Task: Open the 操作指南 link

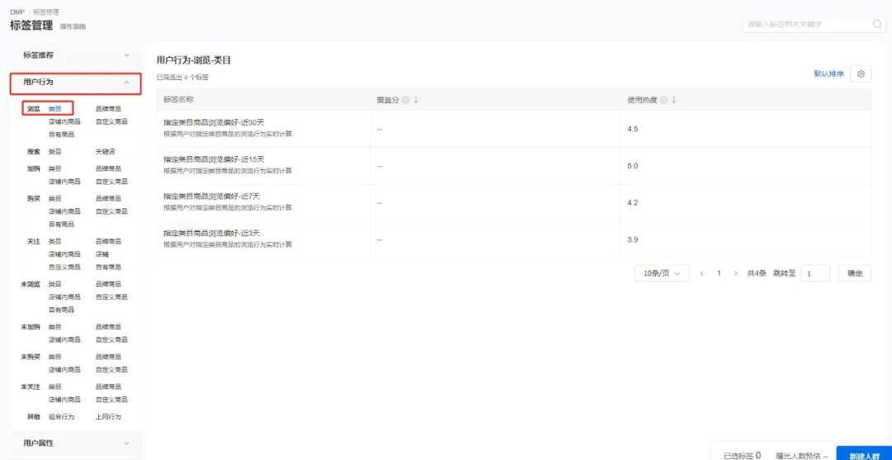Action: pos(73,27)
